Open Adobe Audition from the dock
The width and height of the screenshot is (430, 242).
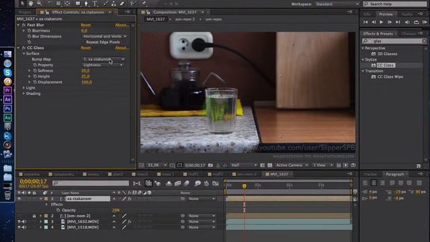coord(7,118)
